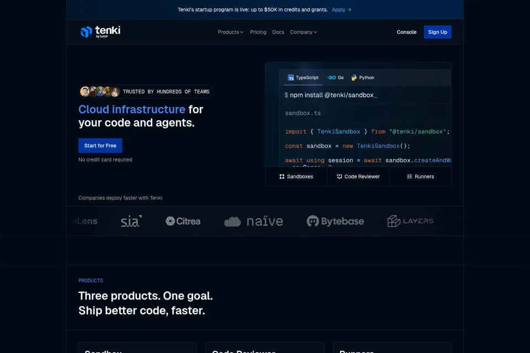Click the Layers company logo
530x353 pixels.
click(410, 221)
